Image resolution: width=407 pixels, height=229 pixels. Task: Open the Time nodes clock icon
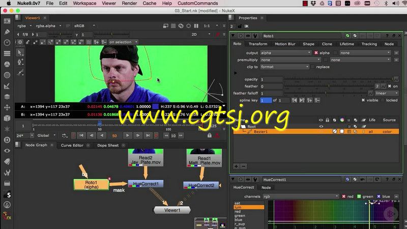(x=7, y=43)
